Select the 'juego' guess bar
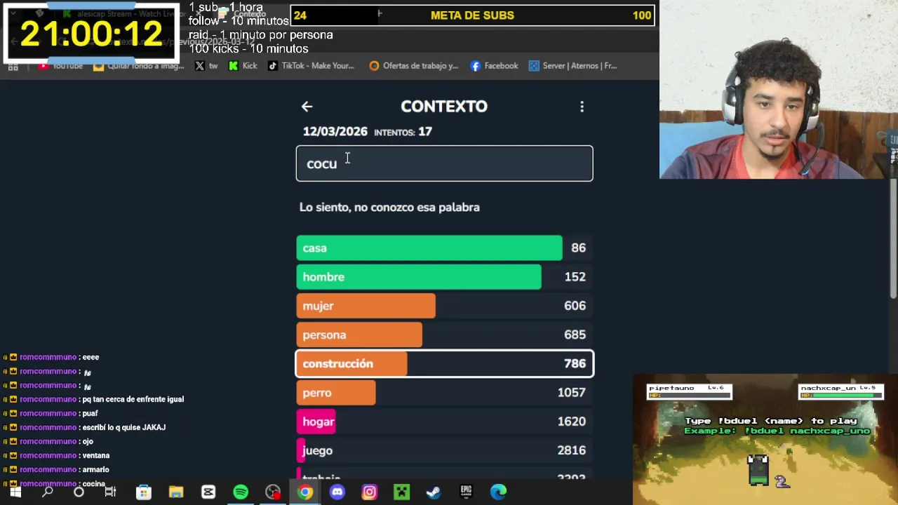This screenshot has width=898, height=505. [444, 450]
